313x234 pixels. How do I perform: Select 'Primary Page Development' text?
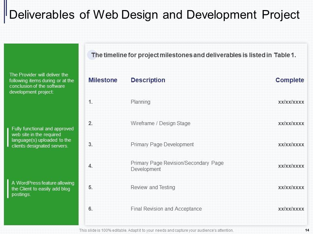click(x=162, y=144)
